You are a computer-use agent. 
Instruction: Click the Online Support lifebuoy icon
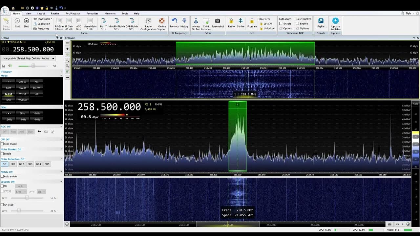[x=162, y=21]
